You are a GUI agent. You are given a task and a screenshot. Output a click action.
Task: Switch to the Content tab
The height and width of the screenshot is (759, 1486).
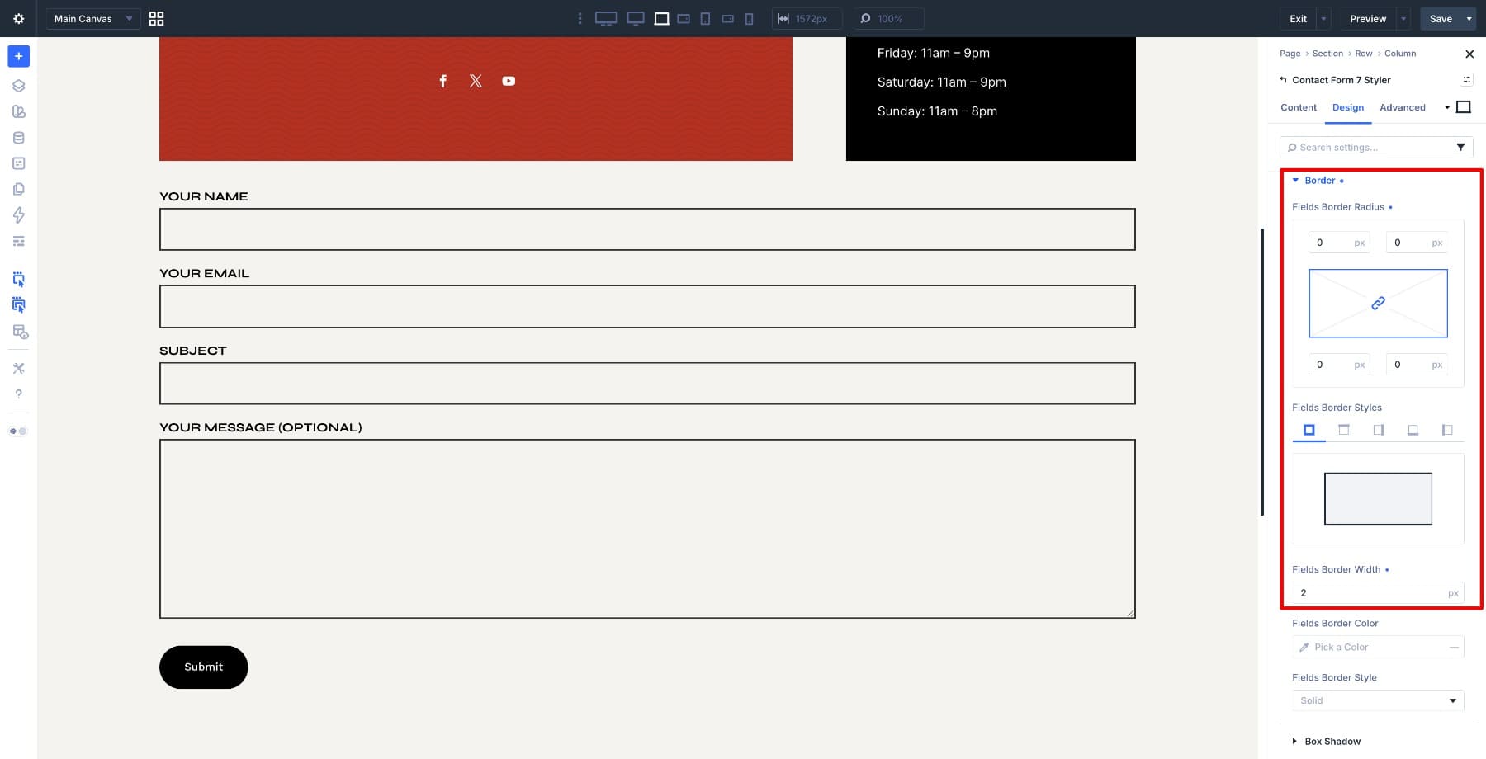tap(1299, 107)
